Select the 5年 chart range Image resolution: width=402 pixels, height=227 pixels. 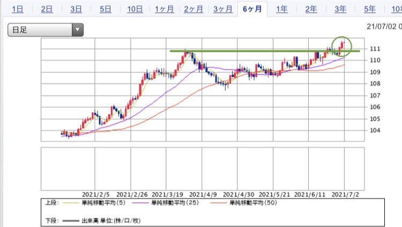tap(370, 10)
